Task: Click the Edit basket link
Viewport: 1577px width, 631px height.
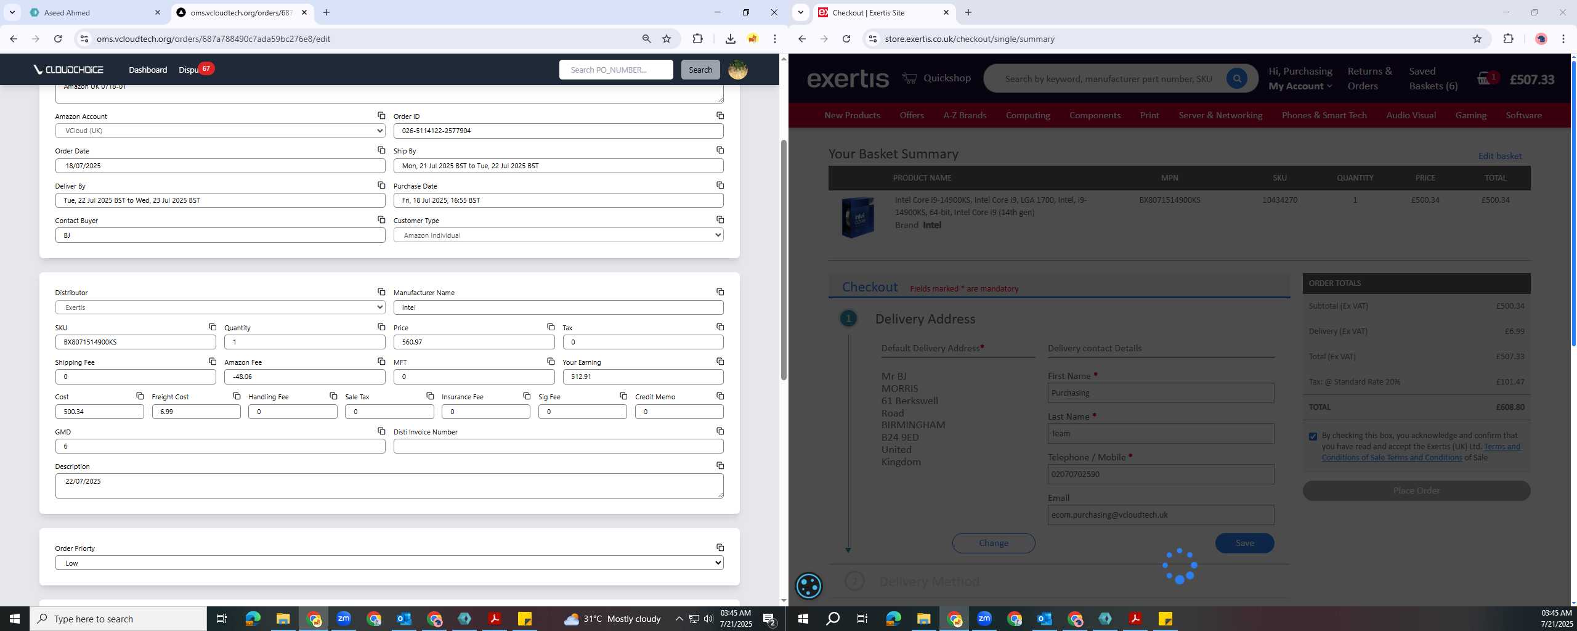Action: click(x=1499, y=156)
